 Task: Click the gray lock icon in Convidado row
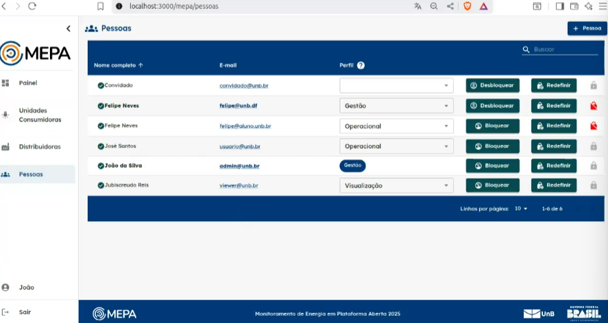[x=594, y=85]
